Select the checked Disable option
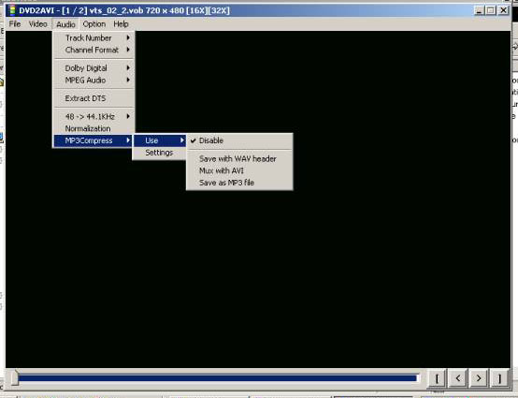This screenshot has height=398, width=518. (239, 140)
